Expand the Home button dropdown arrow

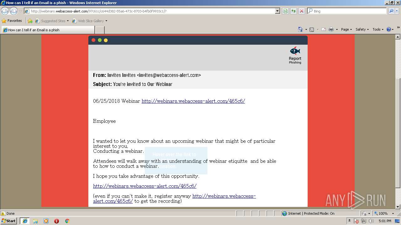[306, 29]
